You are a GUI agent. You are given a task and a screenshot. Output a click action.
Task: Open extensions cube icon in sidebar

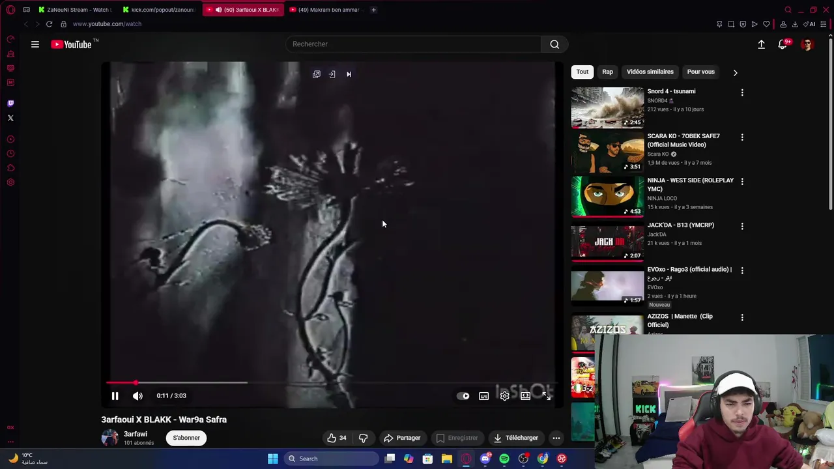coord(10,168)
